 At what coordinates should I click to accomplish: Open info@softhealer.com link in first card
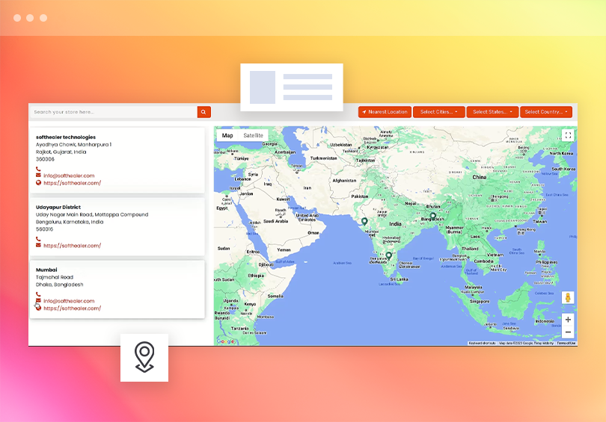69,176
